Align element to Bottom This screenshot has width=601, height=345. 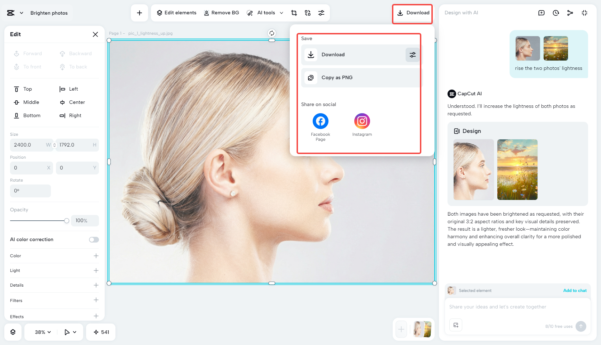[x=27, y=116]
